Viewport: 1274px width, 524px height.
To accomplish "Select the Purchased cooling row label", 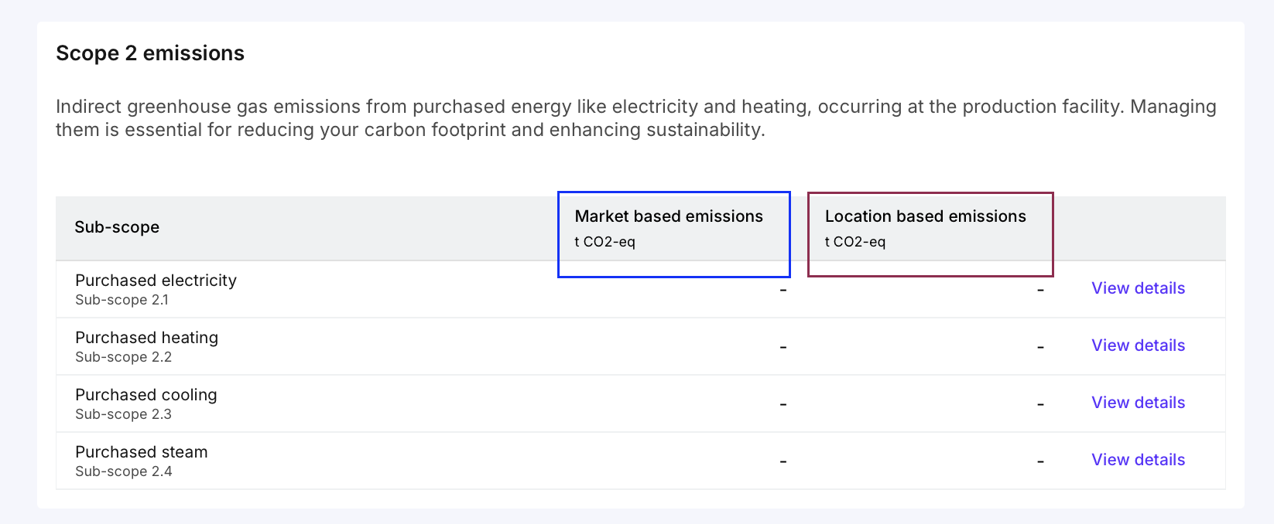I will [146, 395].
